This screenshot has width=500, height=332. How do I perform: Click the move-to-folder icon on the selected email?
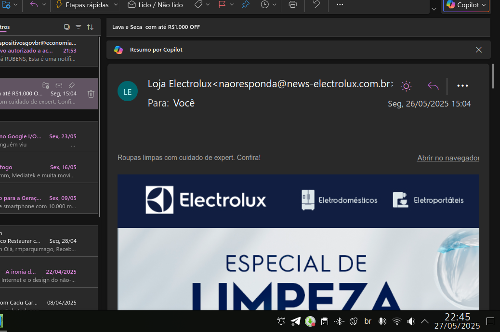[x=46, y=85]
